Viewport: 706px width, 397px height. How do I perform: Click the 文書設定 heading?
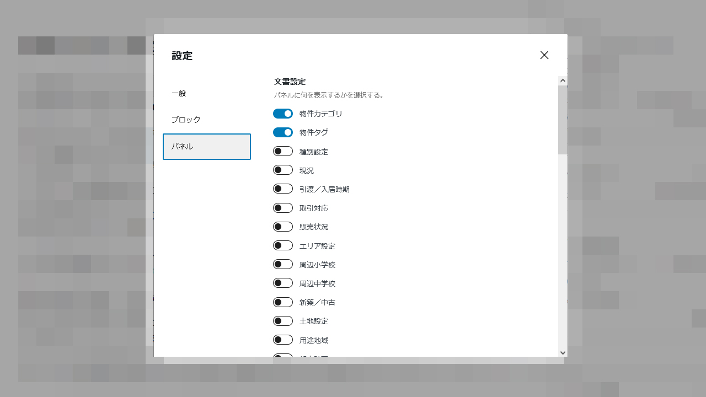(290, 82)
